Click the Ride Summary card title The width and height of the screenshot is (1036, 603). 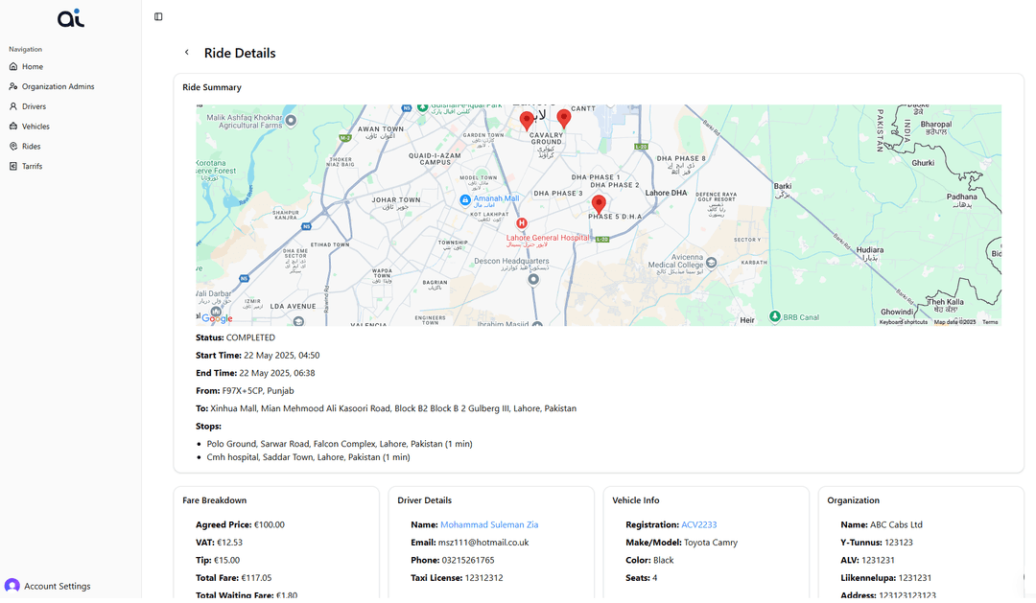tap(212, 87)
